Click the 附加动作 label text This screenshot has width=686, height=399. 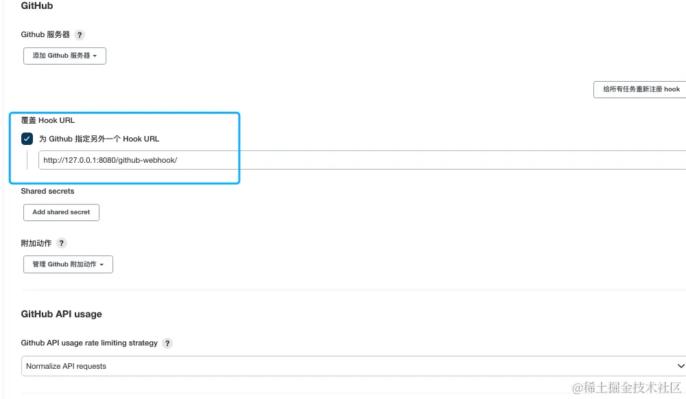click(36, 243)
